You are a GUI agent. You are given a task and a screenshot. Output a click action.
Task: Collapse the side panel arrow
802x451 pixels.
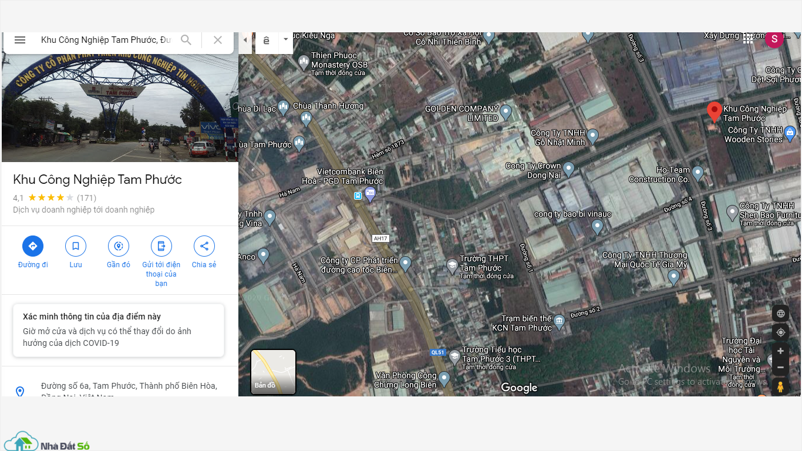245,40
